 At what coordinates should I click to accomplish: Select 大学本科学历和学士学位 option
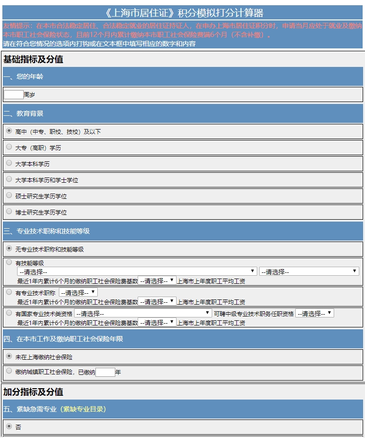click(x=9, y=179)
